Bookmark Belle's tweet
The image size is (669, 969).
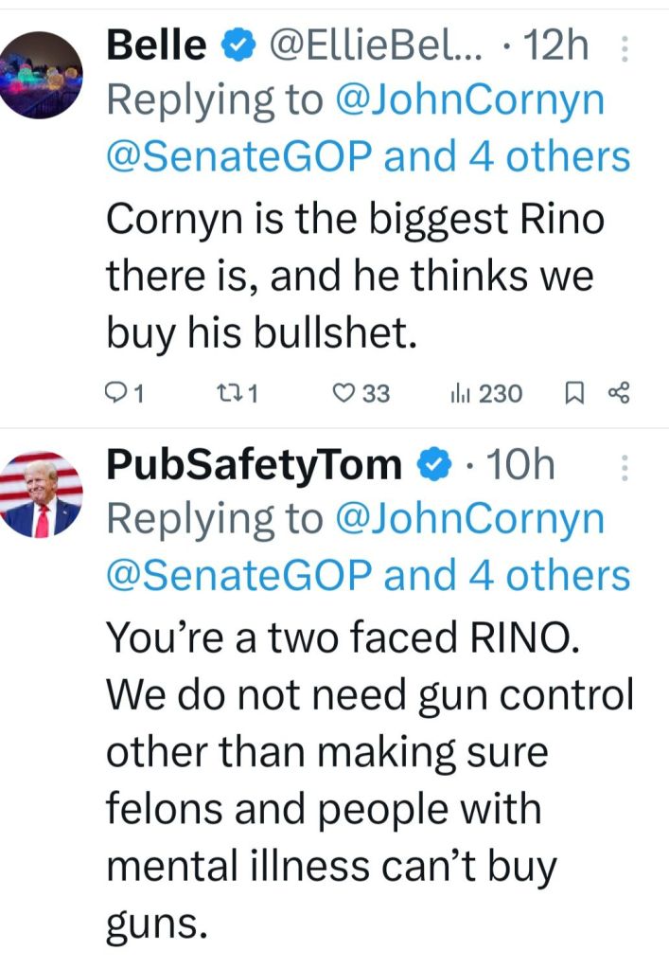(x=573, y=393)
